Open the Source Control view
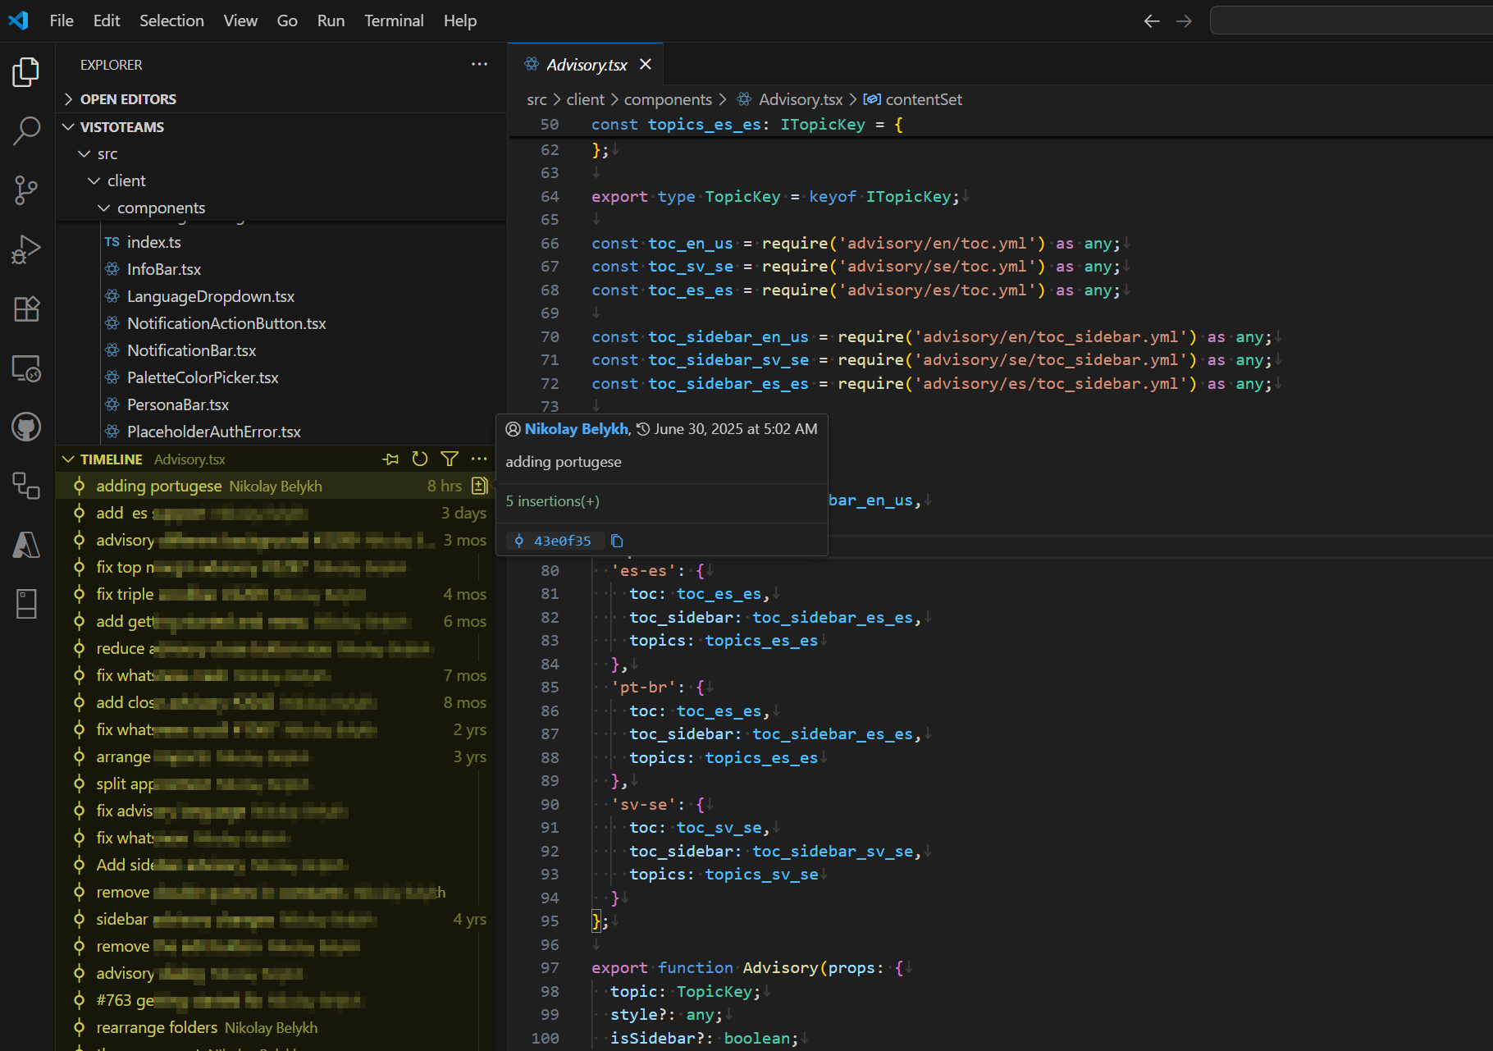The height and width of the screenshot is (1051, 1493). [26, 190]
